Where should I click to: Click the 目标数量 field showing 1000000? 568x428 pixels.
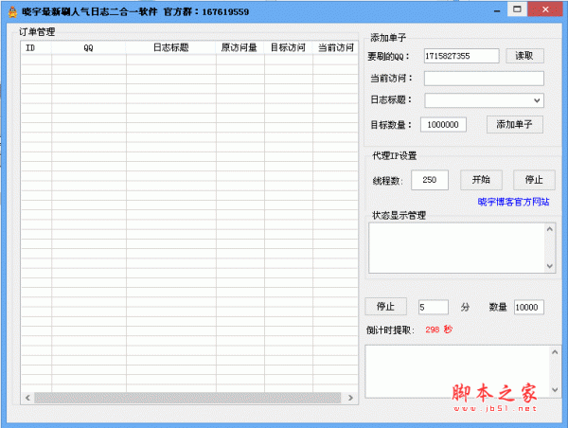(x=443, y=125)
